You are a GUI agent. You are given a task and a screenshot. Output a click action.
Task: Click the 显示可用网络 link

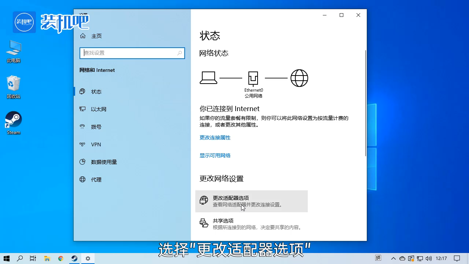[x=215, y=155]
